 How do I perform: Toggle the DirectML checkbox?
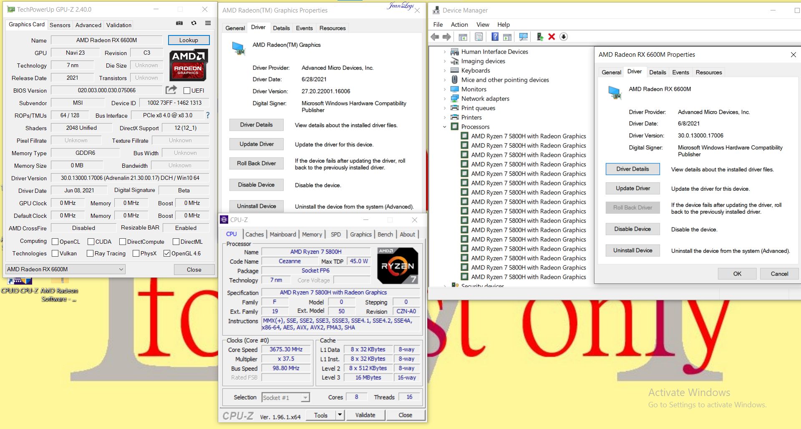click(x=176, y=242)
